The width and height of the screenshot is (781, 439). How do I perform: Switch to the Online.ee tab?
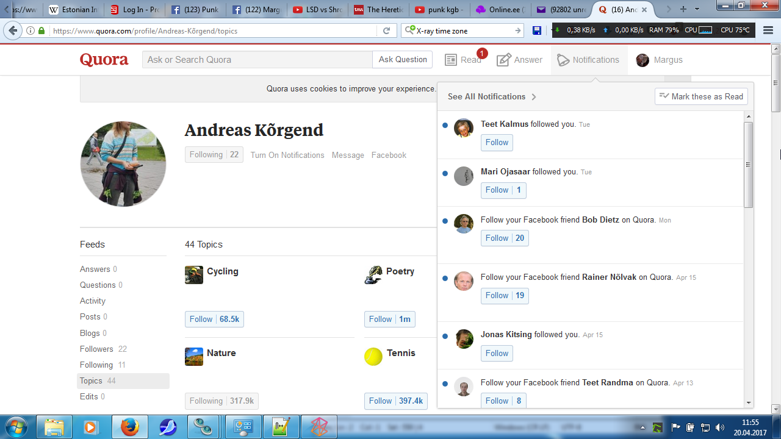pos(501,10)
